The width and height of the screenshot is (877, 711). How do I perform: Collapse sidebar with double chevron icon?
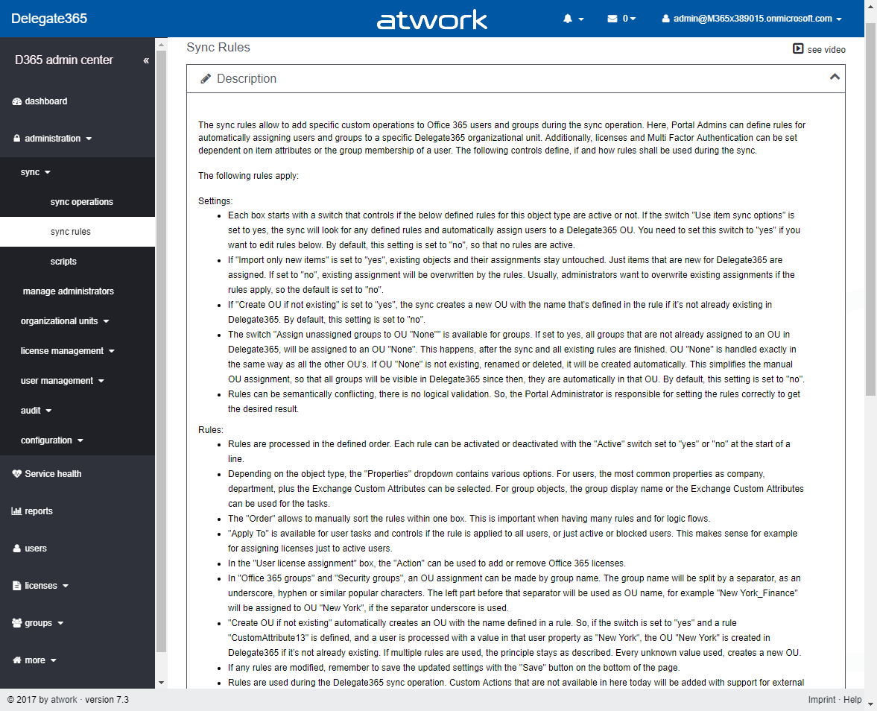click(146, 60)
